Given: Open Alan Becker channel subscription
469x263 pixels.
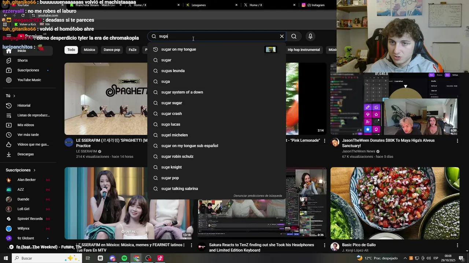Looking at the screenshot, I should 28,180.
